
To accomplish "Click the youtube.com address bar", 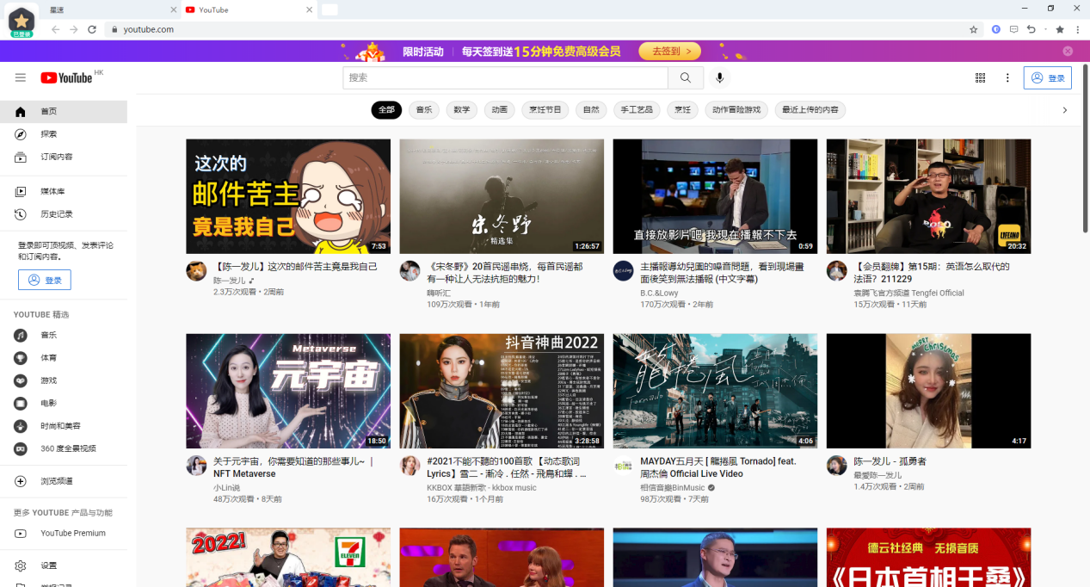I will [x=542, y=29].
